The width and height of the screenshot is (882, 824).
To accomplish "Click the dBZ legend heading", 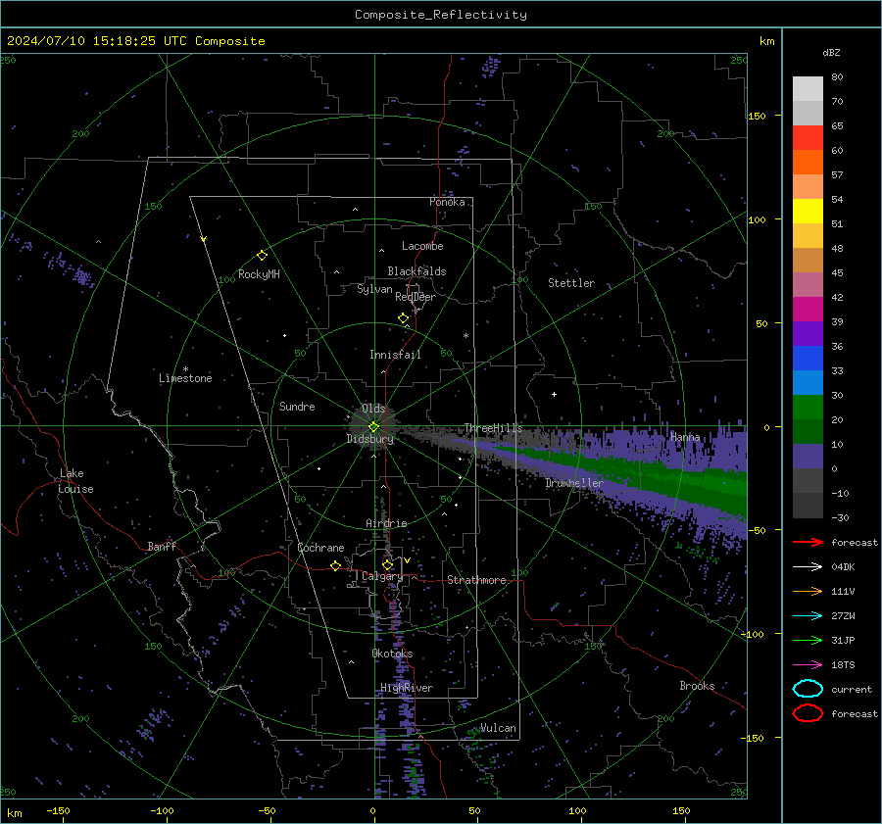I will pyautogui.click(x=831, y=53).
